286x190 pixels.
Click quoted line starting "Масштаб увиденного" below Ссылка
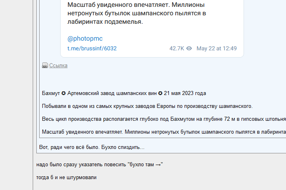pos(164,132)
